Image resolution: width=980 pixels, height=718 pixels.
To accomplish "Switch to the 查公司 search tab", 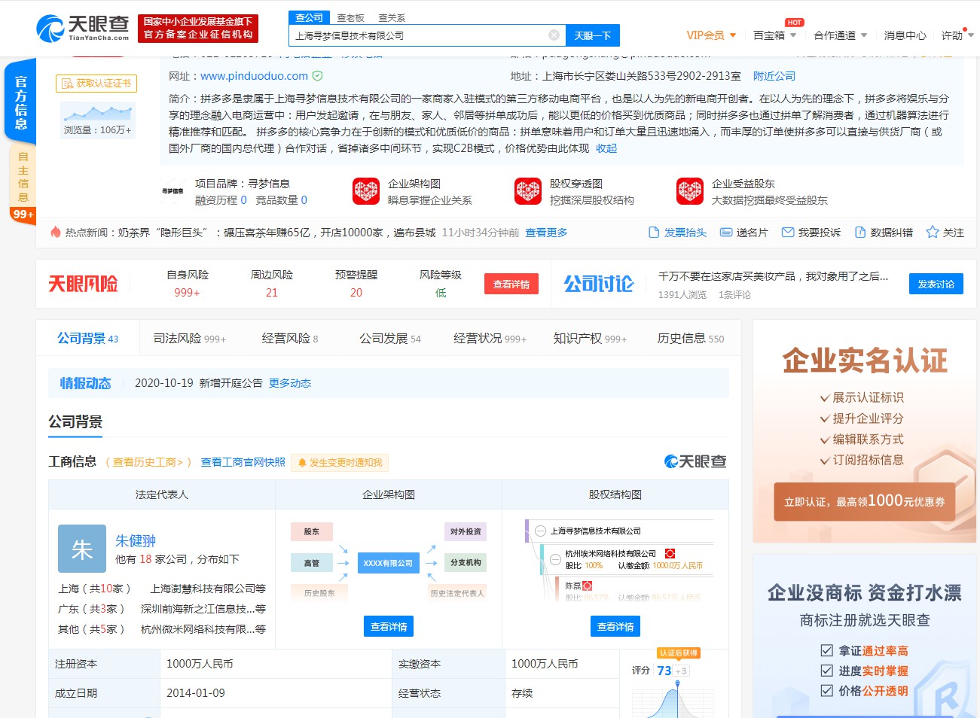I will click(309, 17).
